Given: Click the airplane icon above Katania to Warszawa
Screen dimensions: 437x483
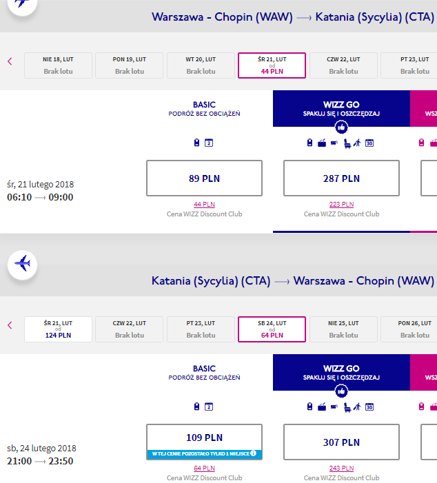Looking at the screenshot, I should (x=23, y=265).
